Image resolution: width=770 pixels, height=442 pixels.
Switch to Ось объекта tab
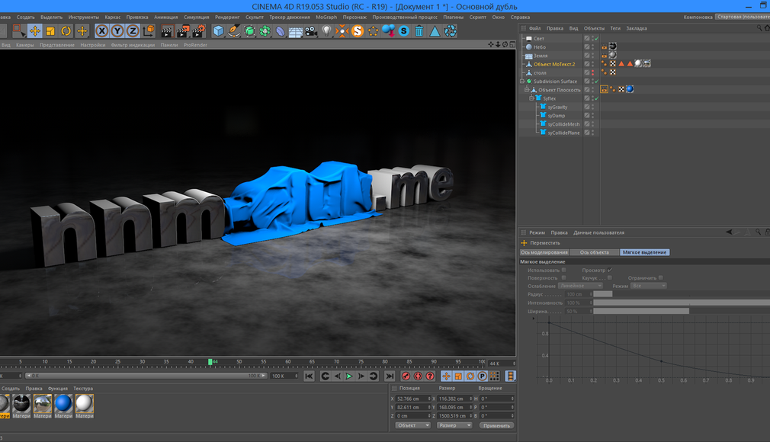[x=594, y=252]
